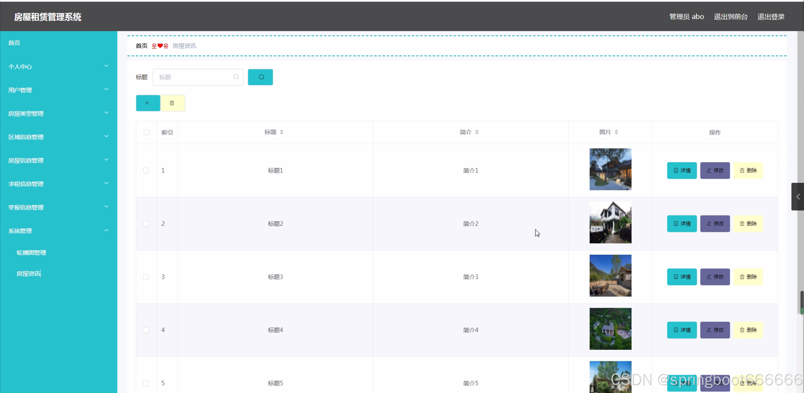
Task: Click the teal search magnifier button
Action: tap(260, 77)
